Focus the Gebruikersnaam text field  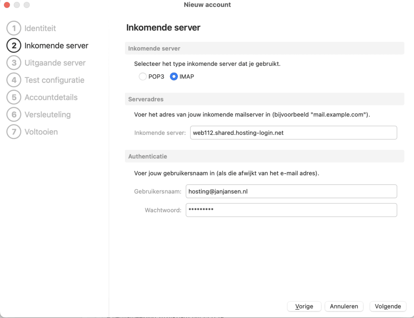[x=291, y=192]
